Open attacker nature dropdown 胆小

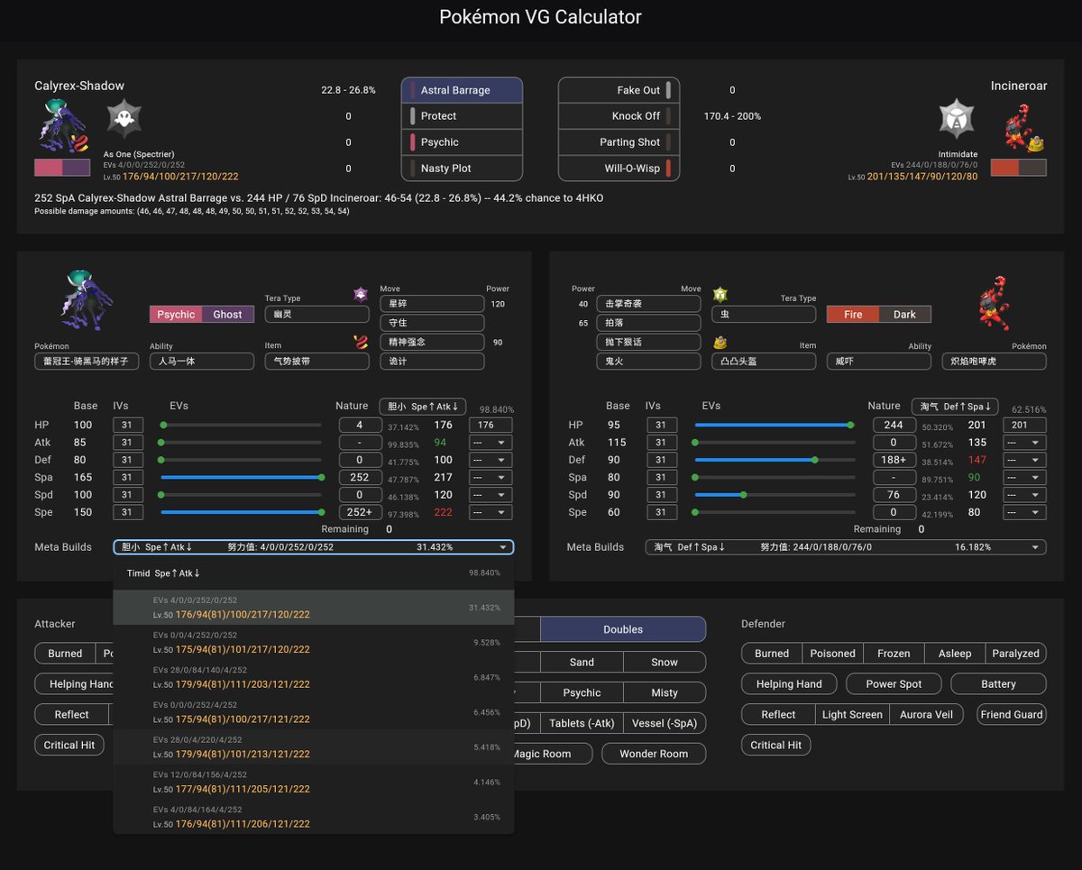pyautogui.click(x=423, y=407)
